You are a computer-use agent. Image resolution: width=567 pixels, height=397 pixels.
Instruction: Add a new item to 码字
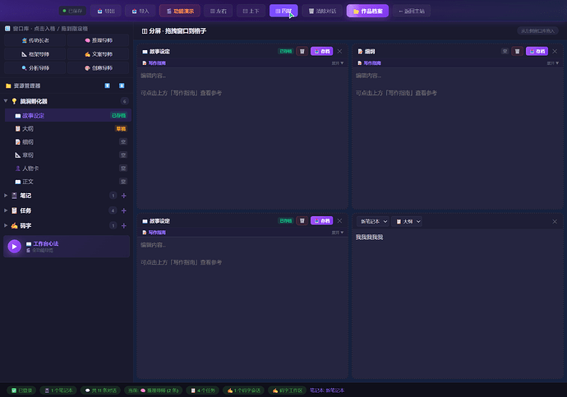123,225
